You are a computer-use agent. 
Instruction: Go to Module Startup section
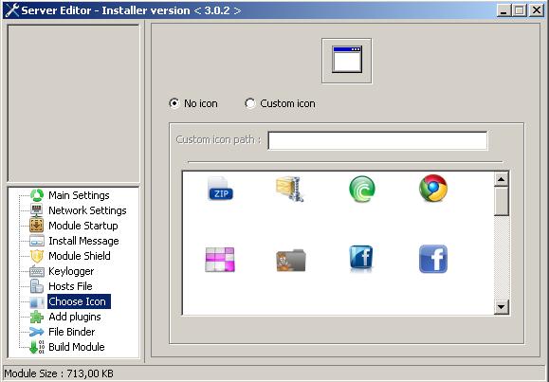pyautogui.click(x=83, y=226)
